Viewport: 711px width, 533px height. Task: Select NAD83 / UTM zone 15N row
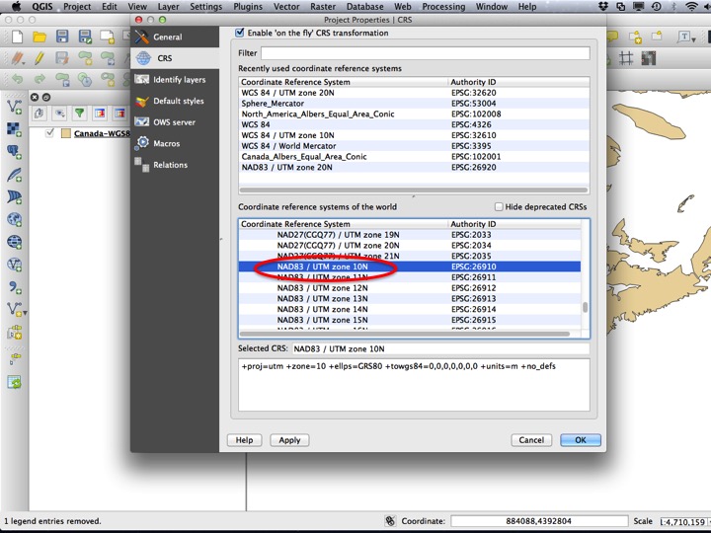coord(410,320)
